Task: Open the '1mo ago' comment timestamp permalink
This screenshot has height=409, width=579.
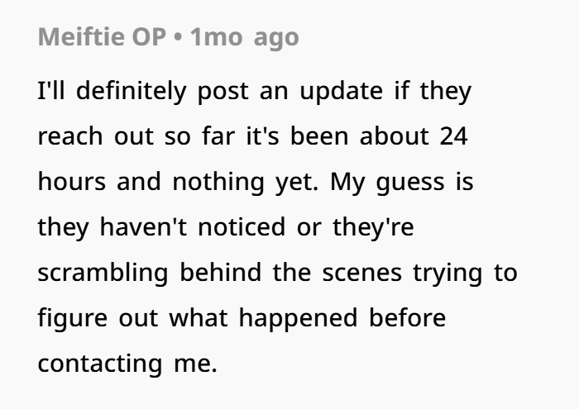Action: pyautogui.click(x=245, y=38)
